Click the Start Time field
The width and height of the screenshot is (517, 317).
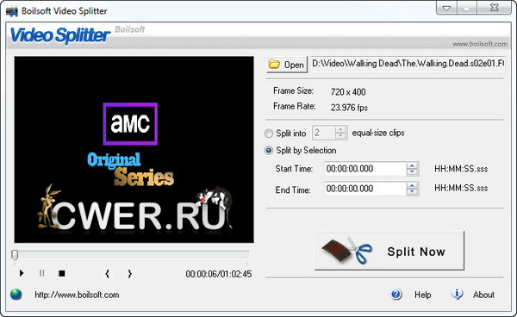coord(365,169)
